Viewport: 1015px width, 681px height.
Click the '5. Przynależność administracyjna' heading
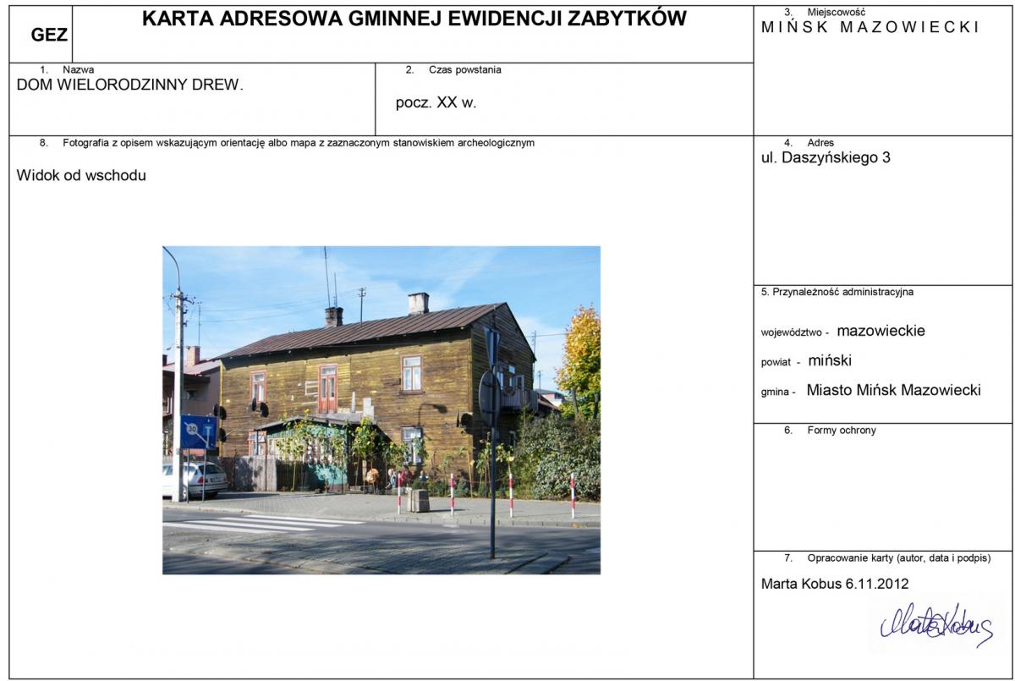click(837, 292)
